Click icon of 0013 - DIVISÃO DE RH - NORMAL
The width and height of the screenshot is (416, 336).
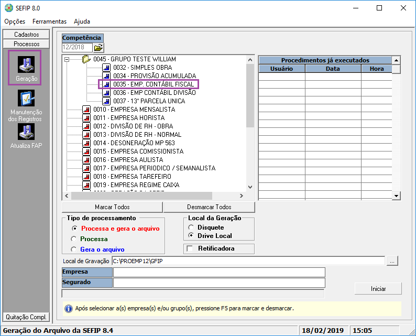tap(86, 135)
